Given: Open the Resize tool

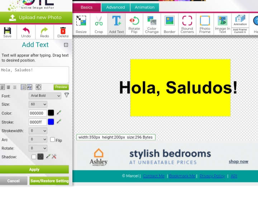Looking at the screenshot, I should tap(81, 24).
